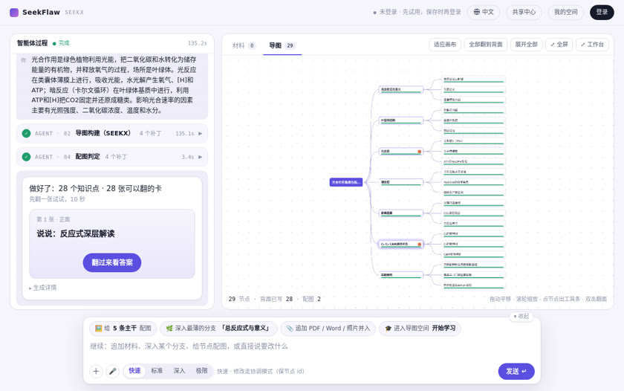The height and width of the screenshot is (391, 624).
Task: Click the microphone voice input button
Action: [x=113, y=371]
